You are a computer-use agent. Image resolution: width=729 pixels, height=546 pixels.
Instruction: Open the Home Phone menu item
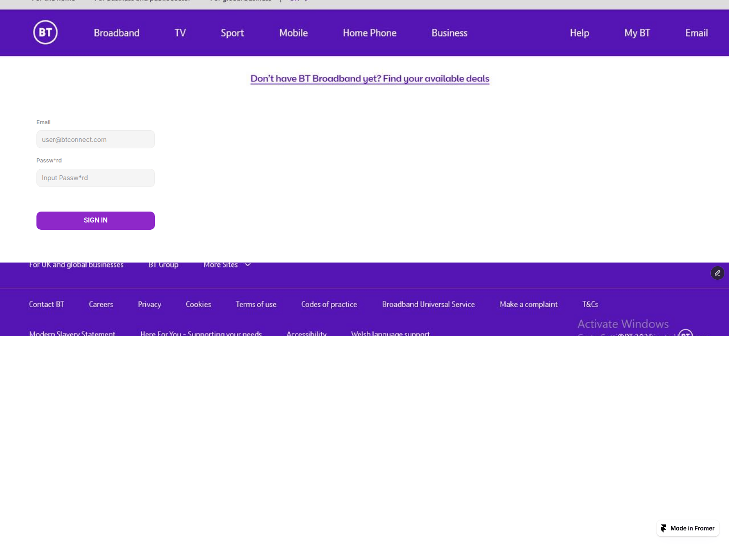pos(370,33)
